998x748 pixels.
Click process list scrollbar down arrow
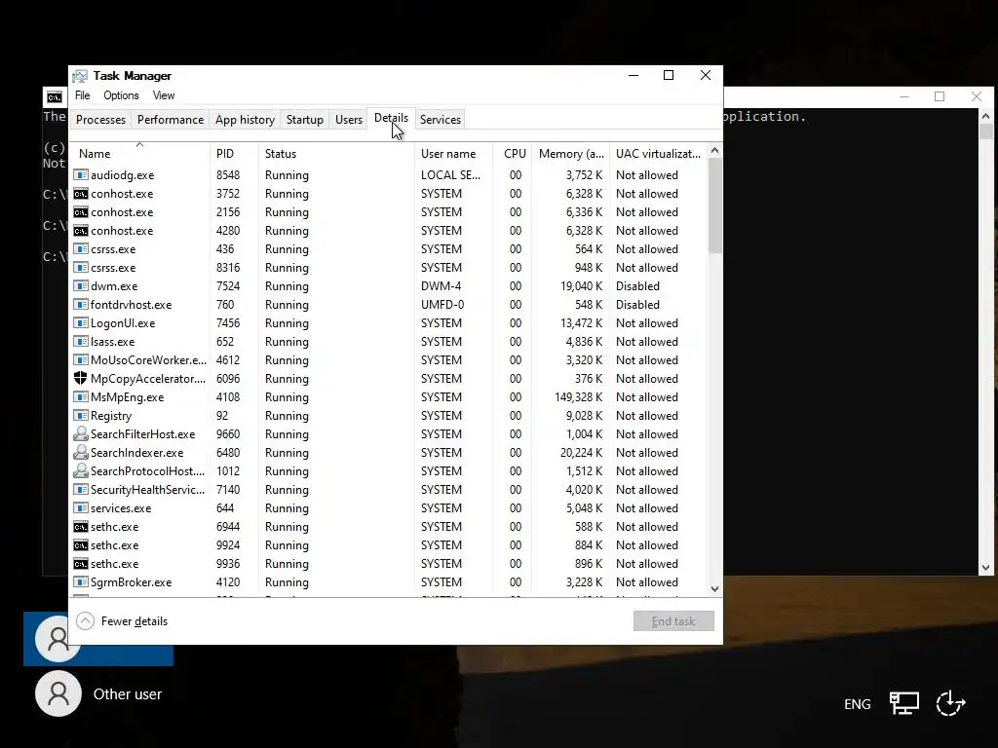pyautogui.click(x=714, y=589)
